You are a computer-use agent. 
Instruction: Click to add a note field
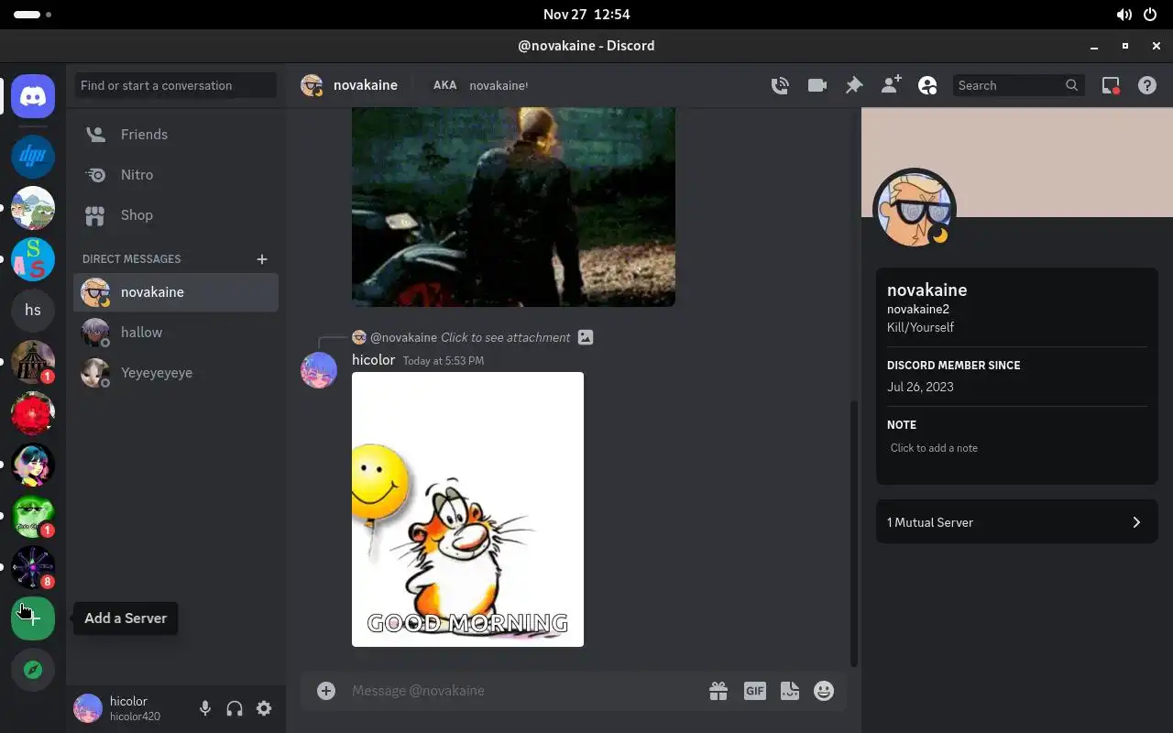coord(1017,448)
